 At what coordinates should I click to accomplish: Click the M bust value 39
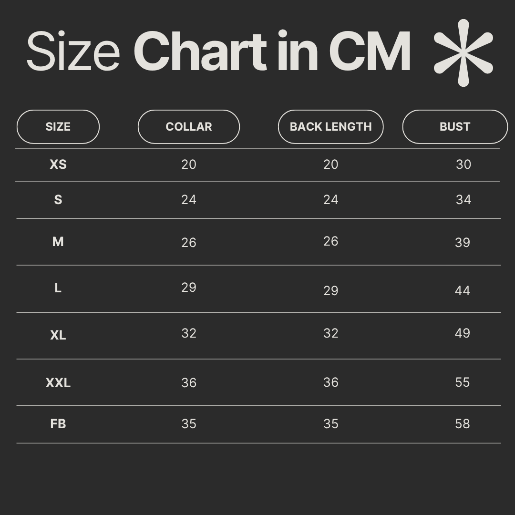[x=463, y=243]
